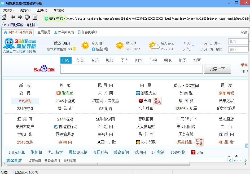The width and height of the screenshot is (250, 174).
Task: Select the 2345网址导航 browser tab
Action: (19, 25)
